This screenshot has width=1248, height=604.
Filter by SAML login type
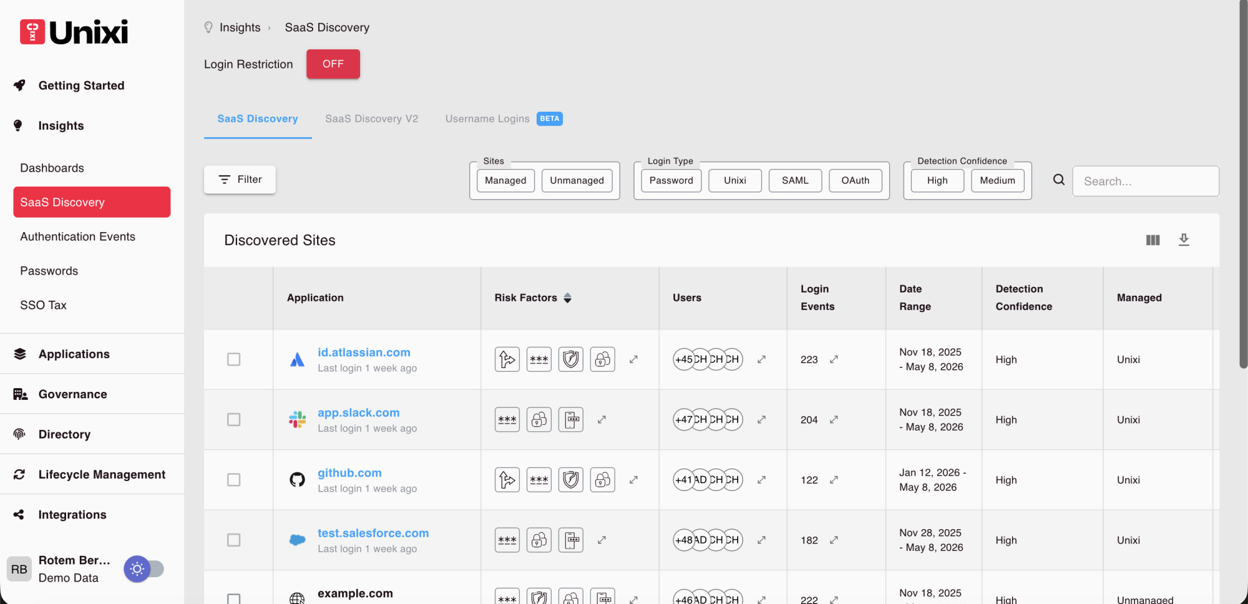795,180
